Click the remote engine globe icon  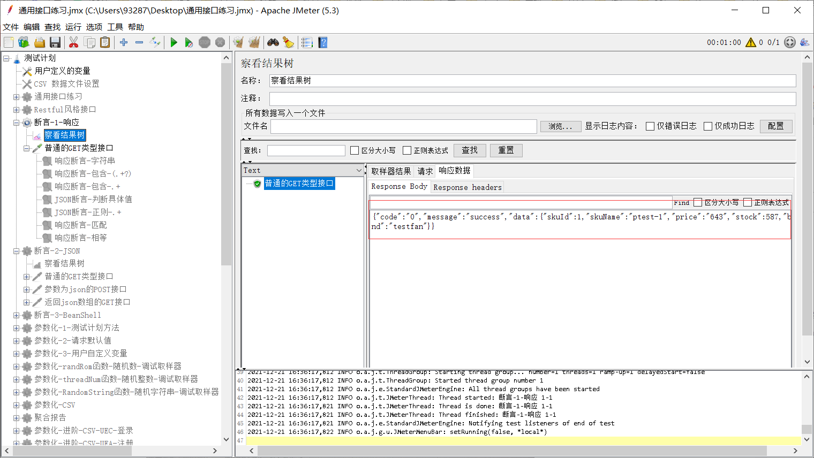click(x=790, y=42)
